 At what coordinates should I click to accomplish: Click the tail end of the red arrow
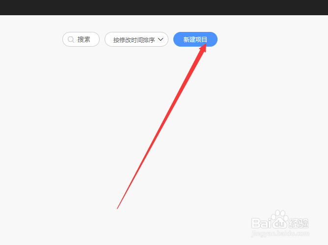[117, 208]
